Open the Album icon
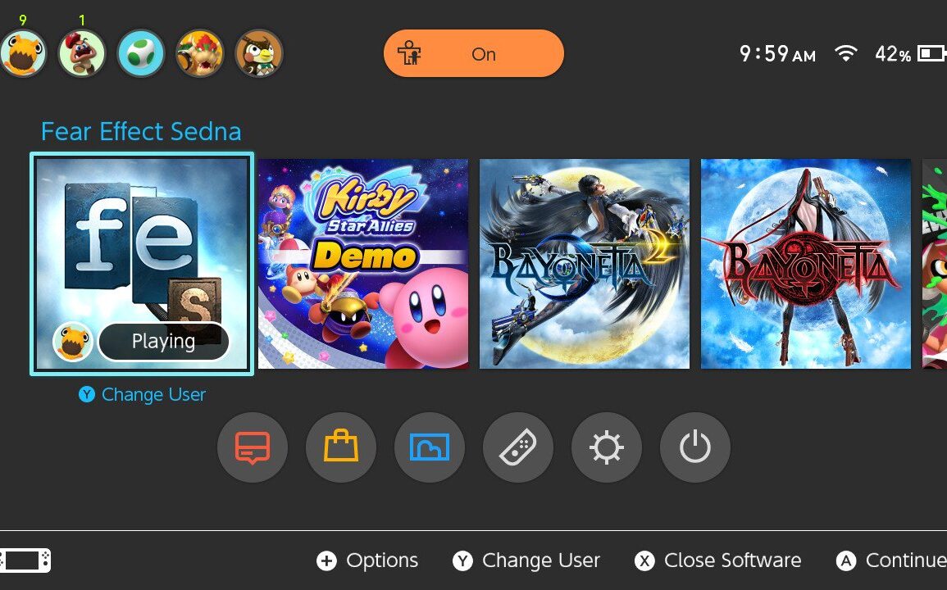The width and height of the screenshot is (947, 590). [430, 447]
